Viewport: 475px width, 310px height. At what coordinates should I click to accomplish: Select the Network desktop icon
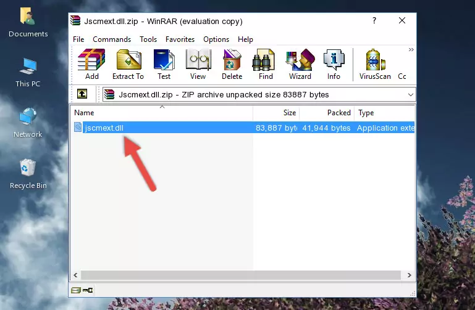[x=28, y=123]
